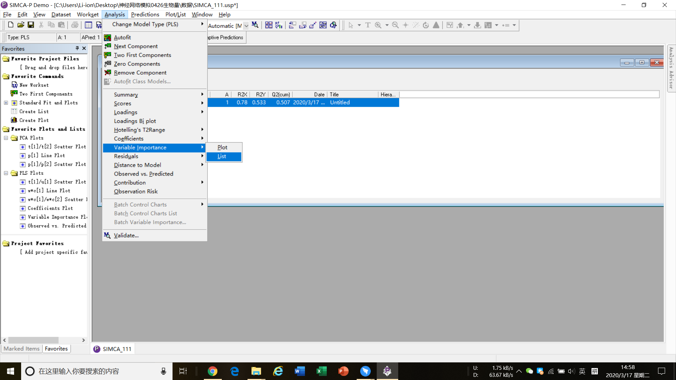This screenshot has width=676, height=380.
Task: Open the Predictions menu
Action: 145,14
